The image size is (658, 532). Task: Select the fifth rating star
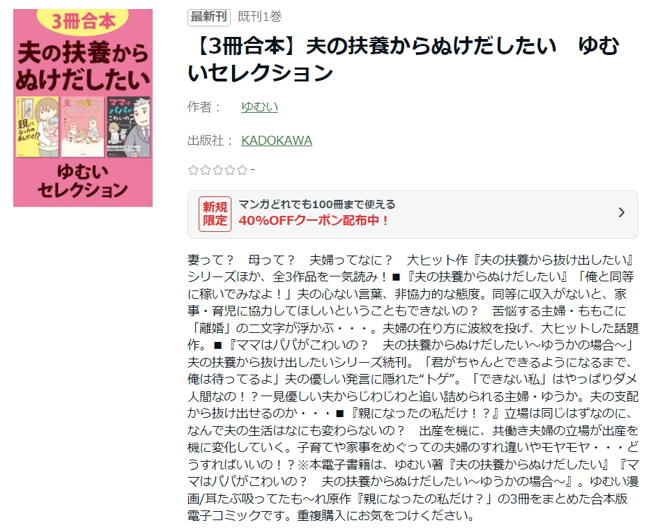(242, 170)
